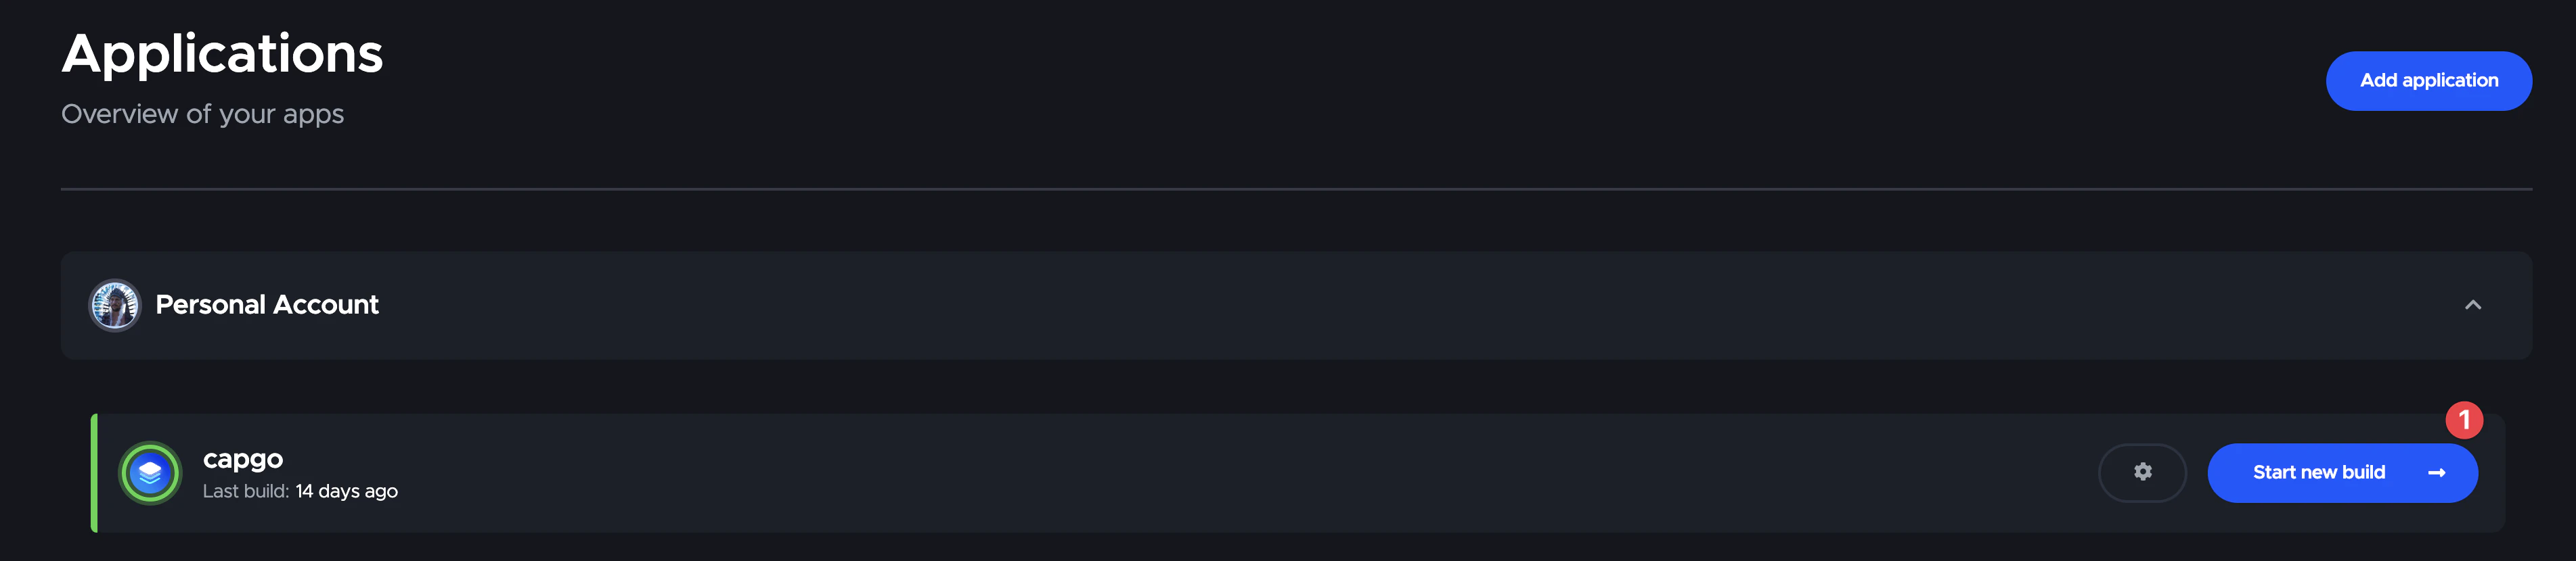Click the red notification badge showing 1
Image resolution: width=2576 pixels, height=561 pixels.
click(2464, 420)
